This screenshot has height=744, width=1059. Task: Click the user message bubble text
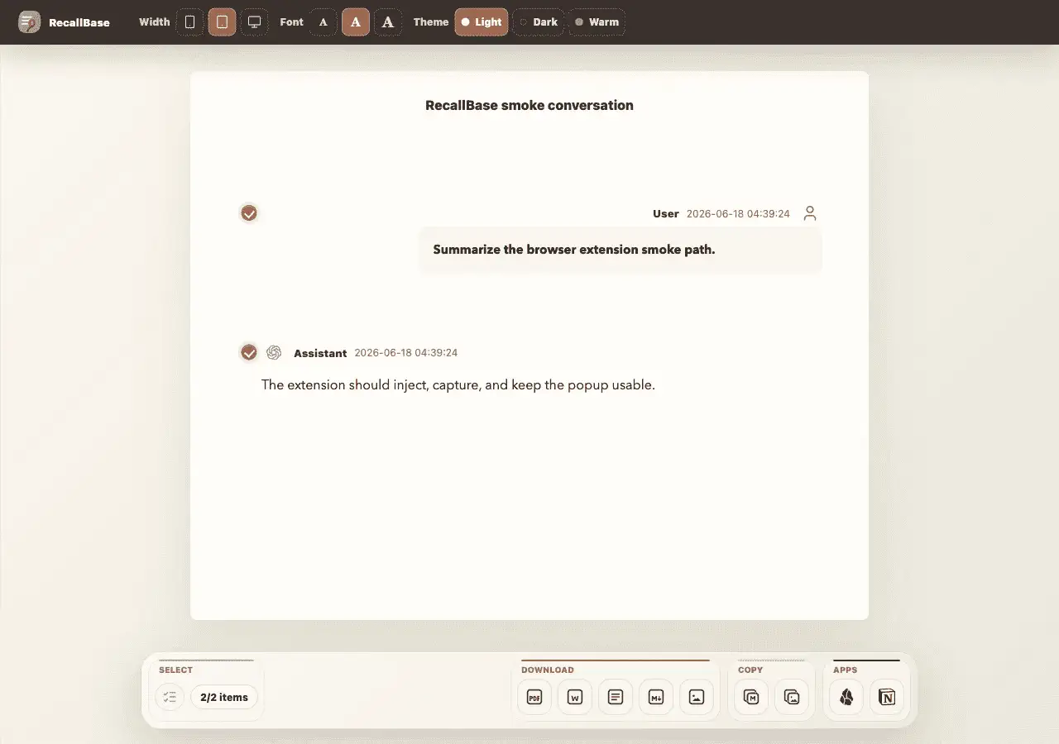click(x=574, y=250)
